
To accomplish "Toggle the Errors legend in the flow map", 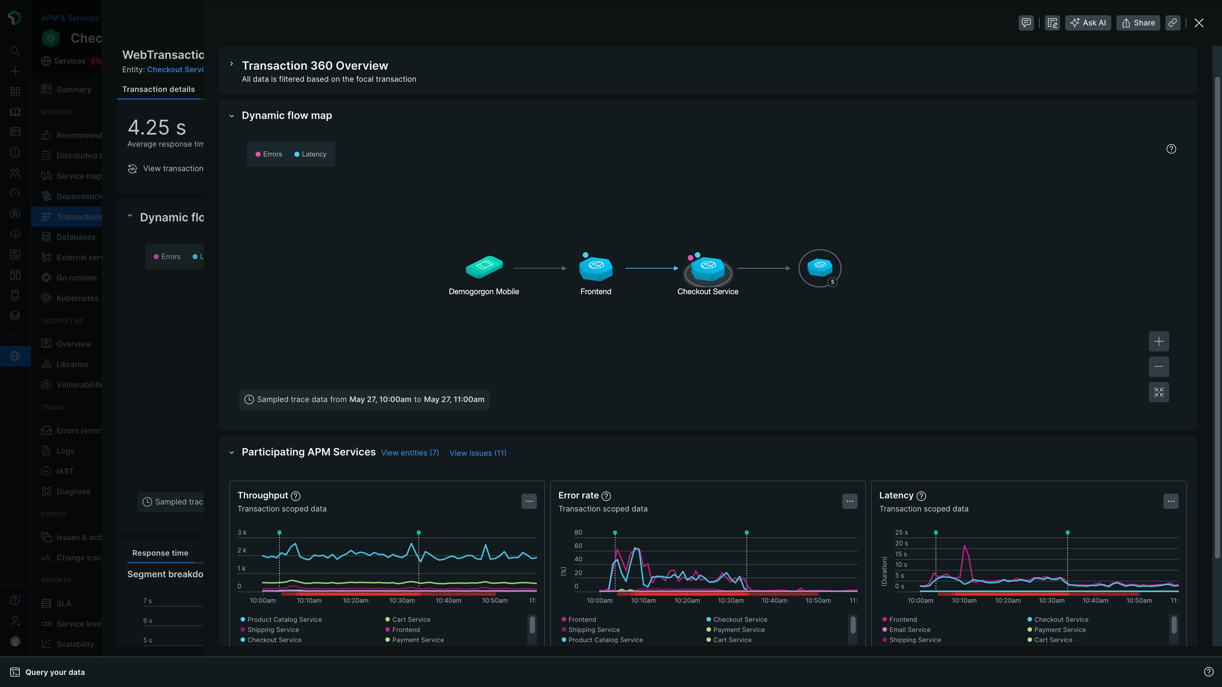I will tap(269, 154).
